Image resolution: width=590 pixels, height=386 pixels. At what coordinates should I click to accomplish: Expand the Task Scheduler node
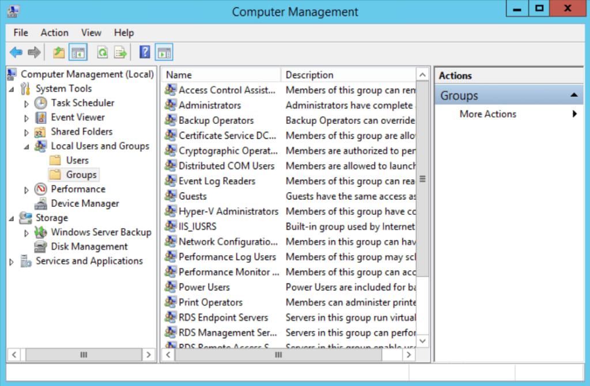[27, 104]
